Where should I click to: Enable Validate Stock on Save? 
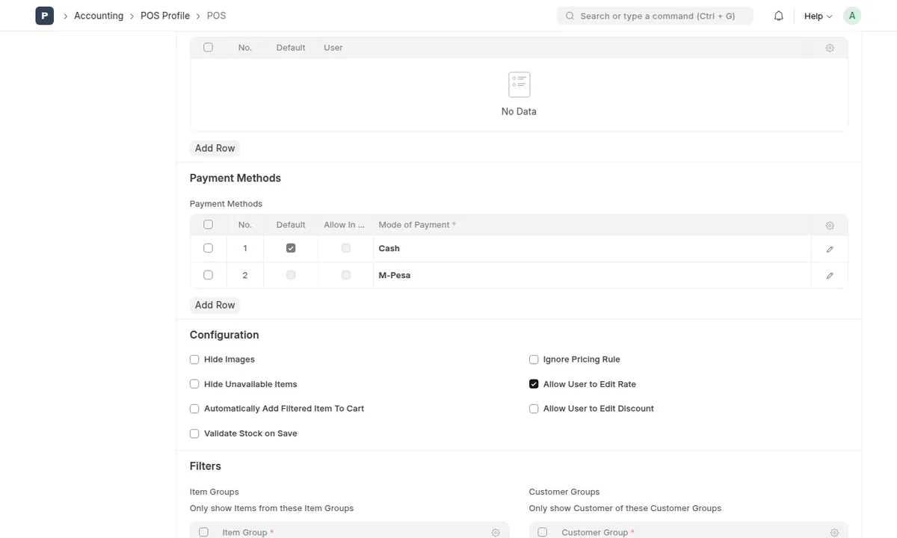click(194, 433)
